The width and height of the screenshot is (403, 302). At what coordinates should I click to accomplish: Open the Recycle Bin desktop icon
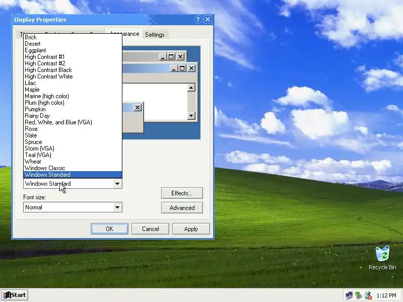382,258
